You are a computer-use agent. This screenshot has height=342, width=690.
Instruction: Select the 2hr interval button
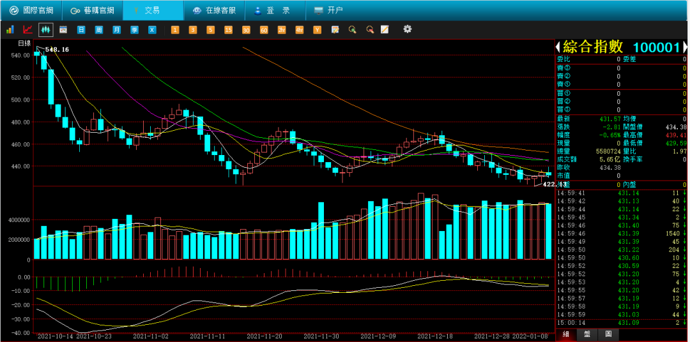pos(282,30)
